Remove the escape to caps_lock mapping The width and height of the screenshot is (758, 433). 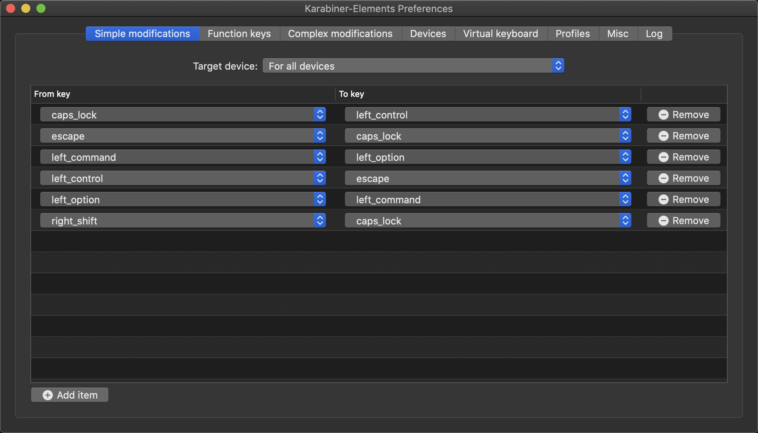[x=683, y=136]
